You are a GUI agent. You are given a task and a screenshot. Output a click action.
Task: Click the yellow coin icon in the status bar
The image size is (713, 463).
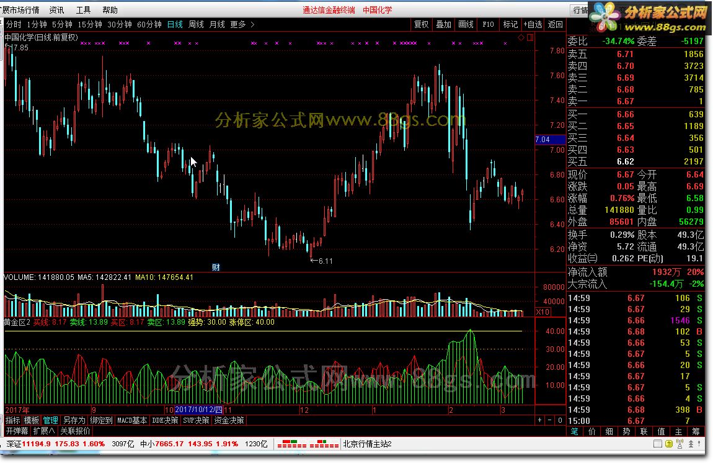pyautogui.click(x=669, y=444)
